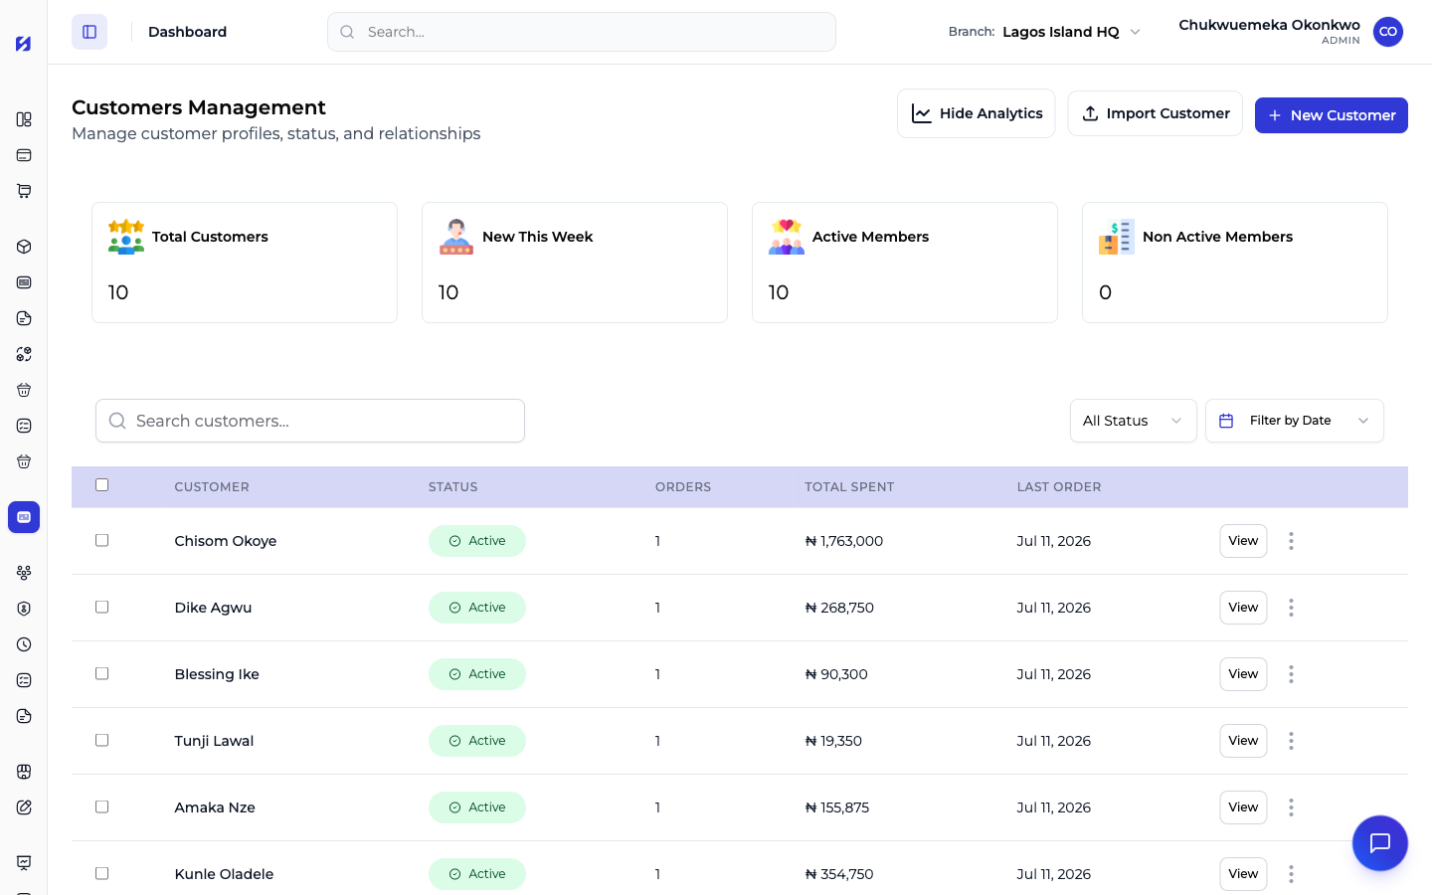The image size is (1432, 895).
Task: Check the Dike Agwu row checkbox
Action: point(101,607)
